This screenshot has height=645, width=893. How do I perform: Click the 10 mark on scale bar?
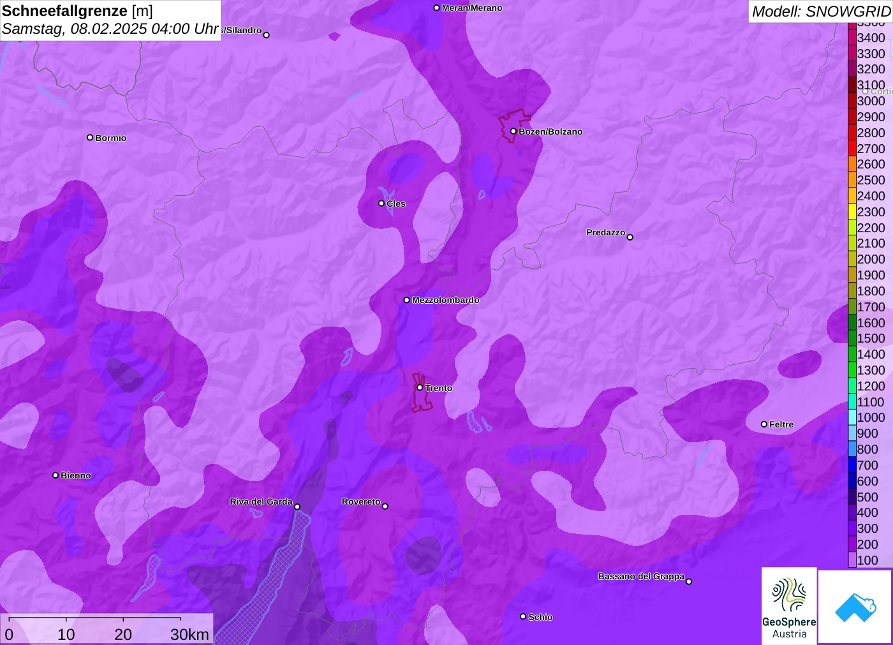pyautogui.click(x=66, y=634)
